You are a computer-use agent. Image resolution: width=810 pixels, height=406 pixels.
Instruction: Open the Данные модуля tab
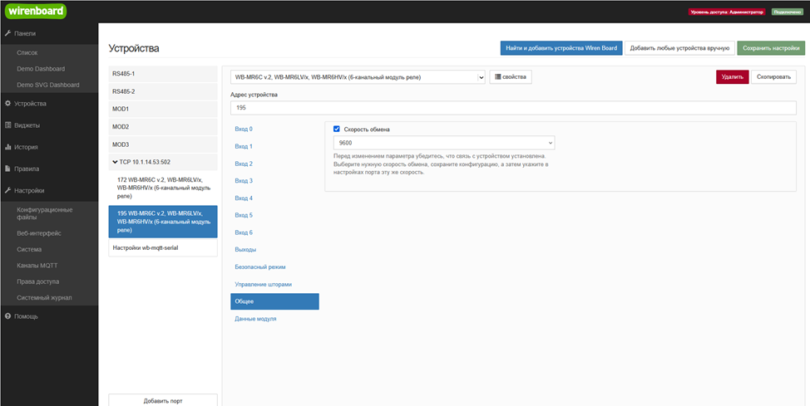click(255, 319)
